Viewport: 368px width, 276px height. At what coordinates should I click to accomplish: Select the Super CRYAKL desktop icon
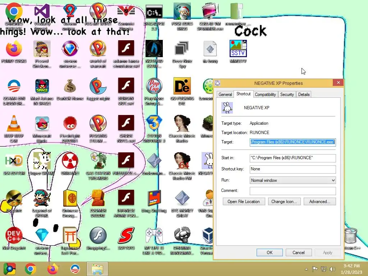42,161
